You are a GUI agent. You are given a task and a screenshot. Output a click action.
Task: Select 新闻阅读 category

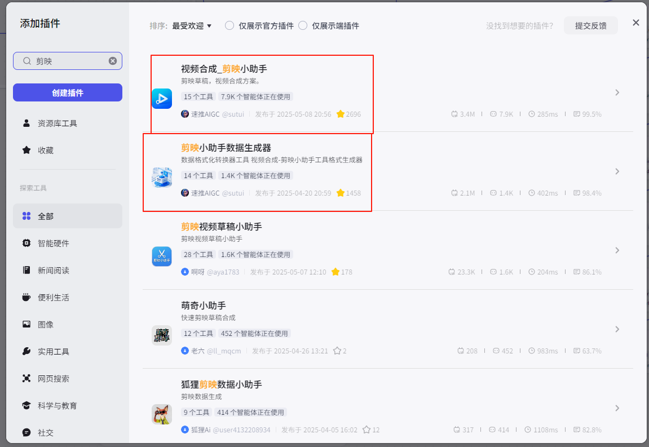pyautogui.click(x=68, y=270)
